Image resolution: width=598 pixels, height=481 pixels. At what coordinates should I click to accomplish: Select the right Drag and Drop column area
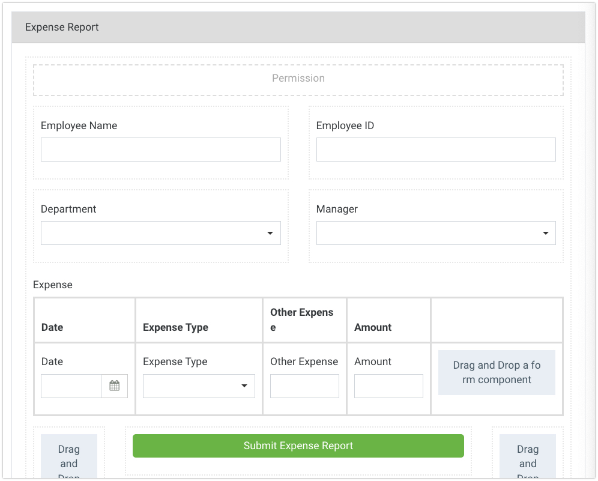click(x=528, y=457)
